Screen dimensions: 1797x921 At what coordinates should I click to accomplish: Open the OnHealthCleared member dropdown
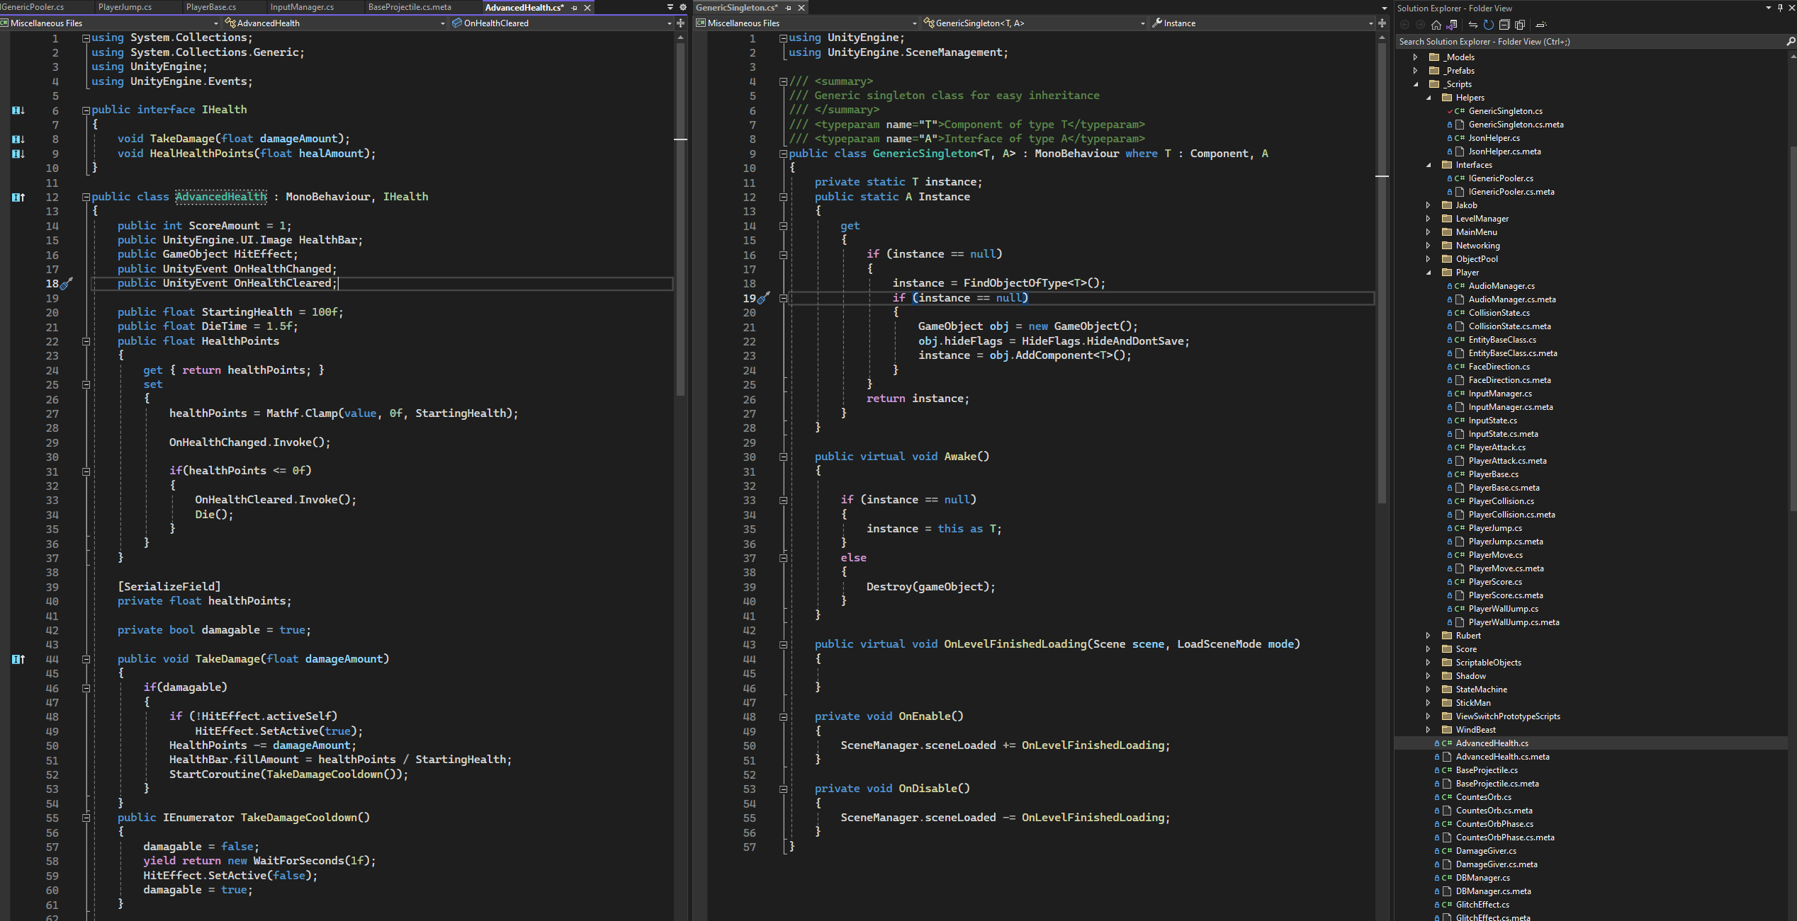tap(669, 23)
